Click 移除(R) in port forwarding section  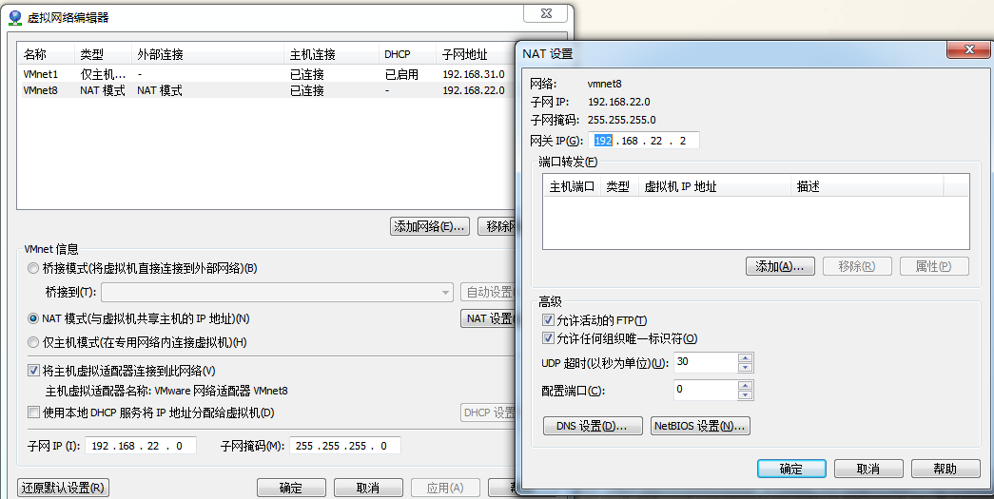(x=857, y=266)
